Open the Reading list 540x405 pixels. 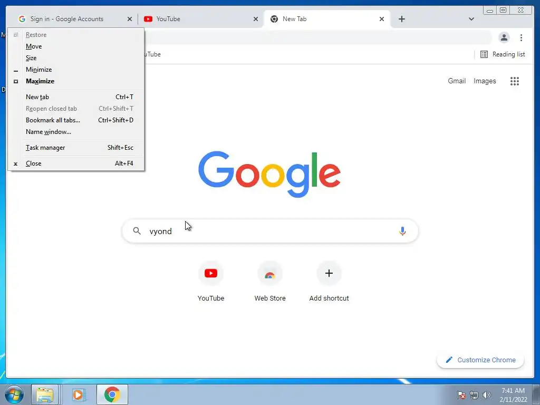tap(503, 54)
